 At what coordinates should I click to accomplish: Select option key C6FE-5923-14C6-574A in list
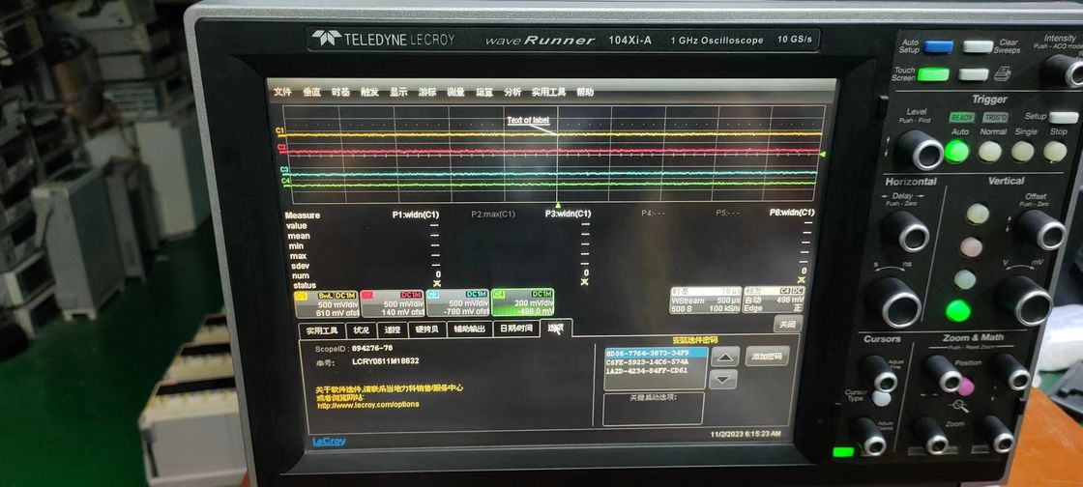point(647,361)
